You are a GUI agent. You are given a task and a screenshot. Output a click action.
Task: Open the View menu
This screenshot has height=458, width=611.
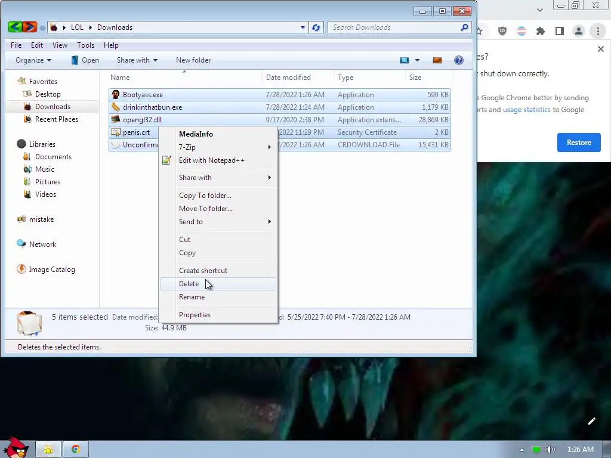tap(60, 45)
